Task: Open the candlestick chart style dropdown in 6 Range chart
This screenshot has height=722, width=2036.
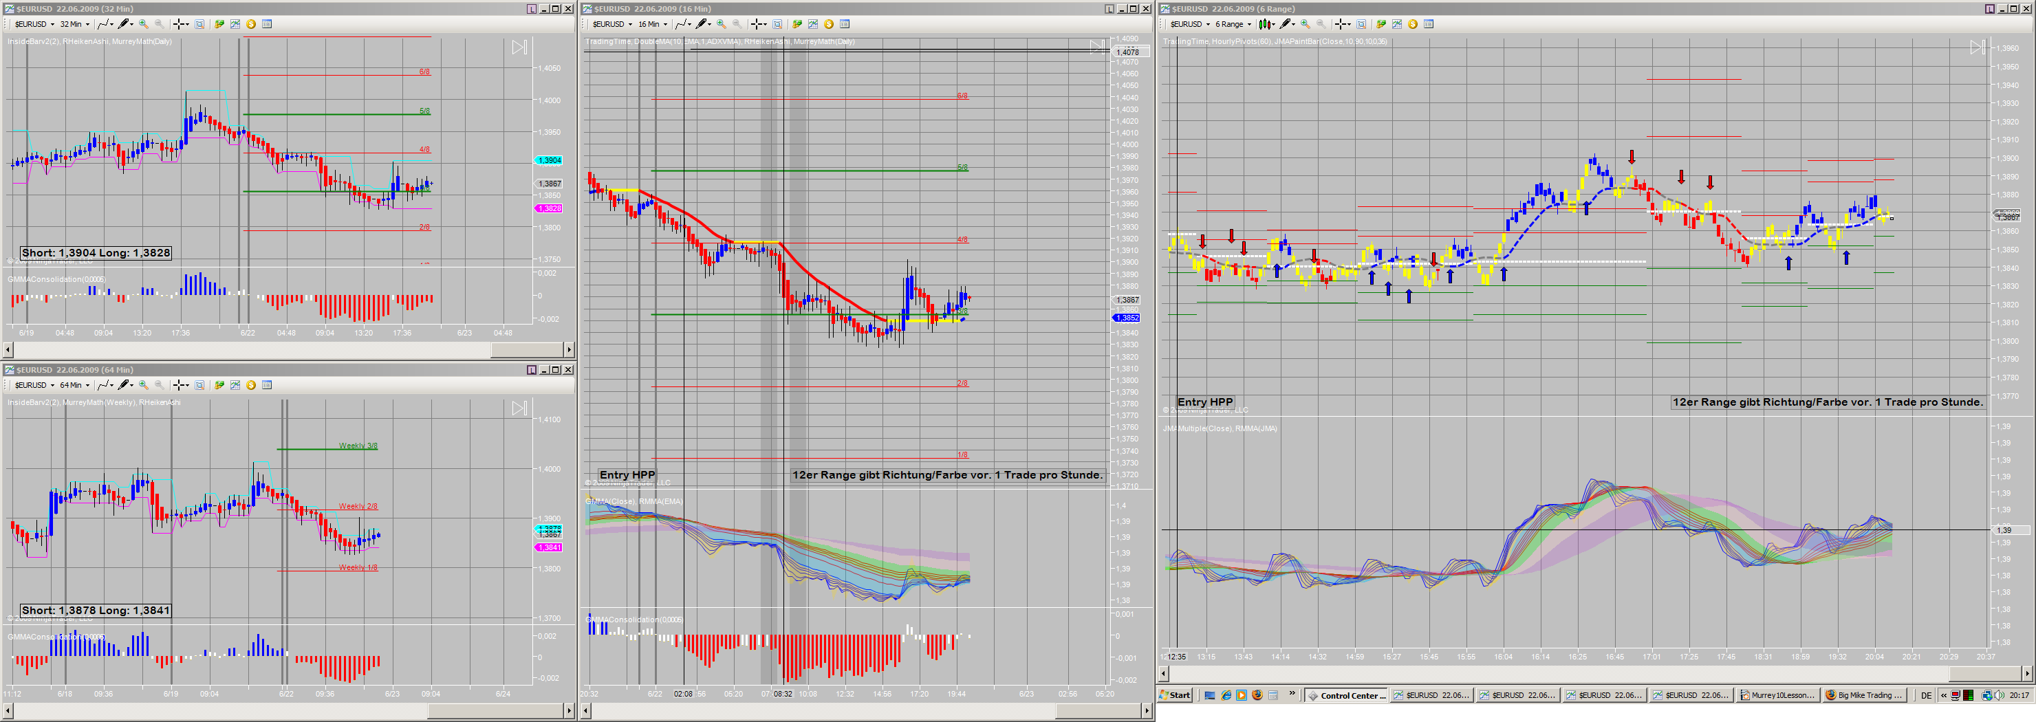Action: (1267, 25)
